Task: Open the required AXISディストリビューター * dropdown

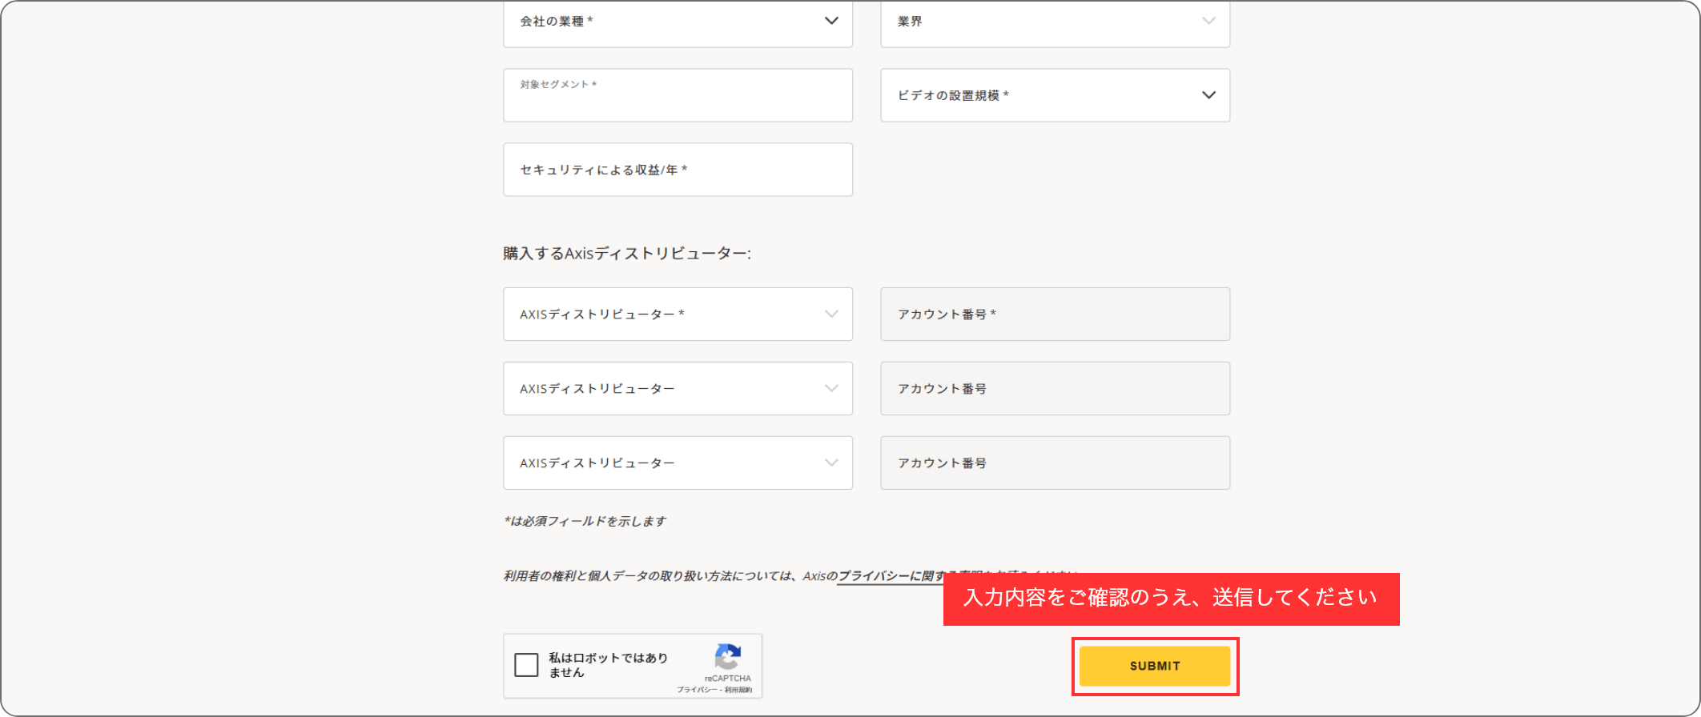Action: tap(678, 314)
